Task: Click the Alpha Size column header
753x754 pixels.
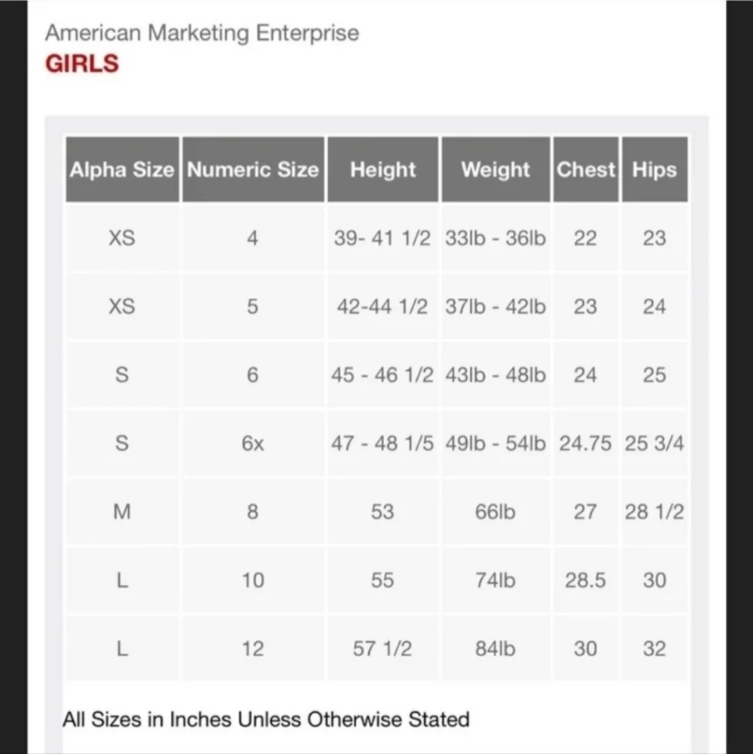Action: tap(122, 169)
